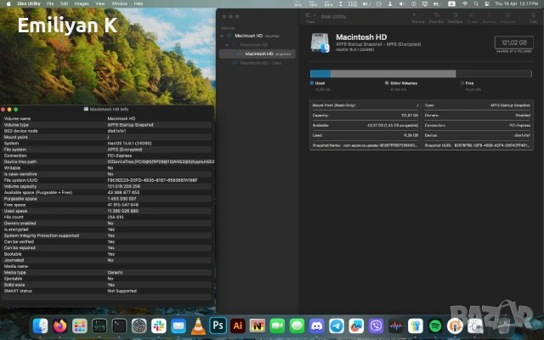Image resolution: width=544 pixels, height=340 pixels.
Task: Open Spotlight search in menu bar
Action: pyautogui.click(x=476, y=3)
